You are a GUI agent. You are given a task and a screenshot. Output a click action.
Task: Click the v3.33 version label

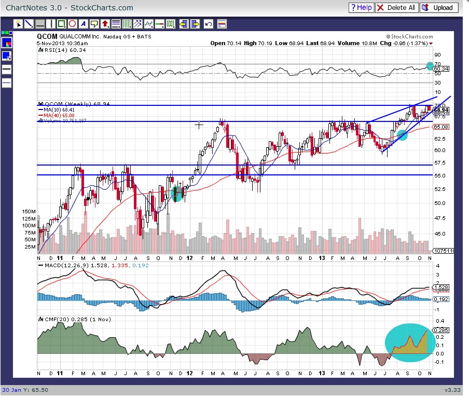pyautogui.click(x=452, y=390)
